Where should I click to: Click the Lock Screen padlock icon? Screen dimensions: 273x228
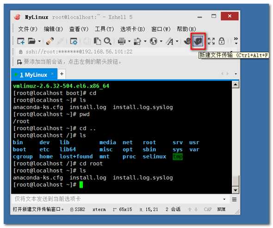click(x=222, y=41)
